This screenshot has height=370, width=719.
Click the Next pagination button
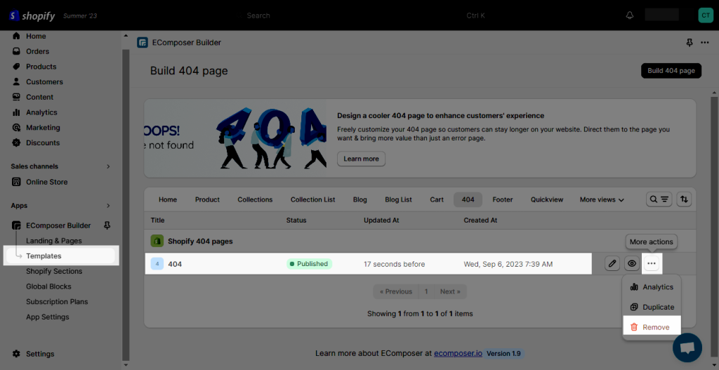point(450,291)
